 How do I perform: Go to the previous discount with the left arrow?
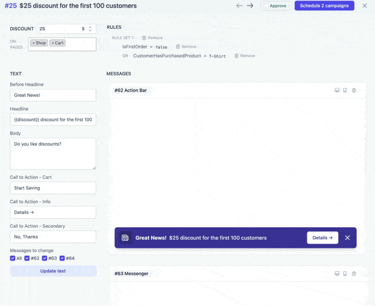(239, 5)
